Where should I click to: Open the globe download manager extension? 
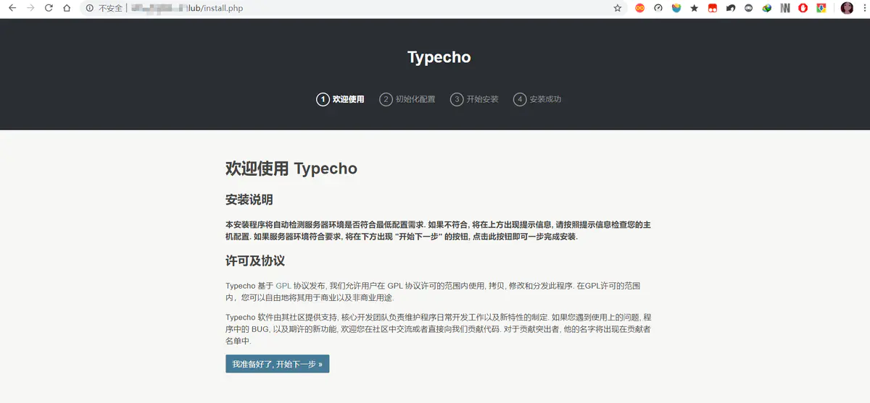click(766, 8)
